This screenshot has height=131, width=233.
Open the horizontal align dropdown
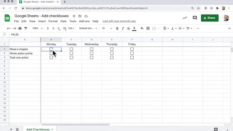pos(166,28)
